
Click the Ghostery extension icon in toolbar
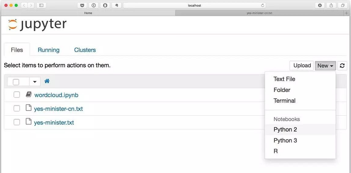click(x=105, y=5)
